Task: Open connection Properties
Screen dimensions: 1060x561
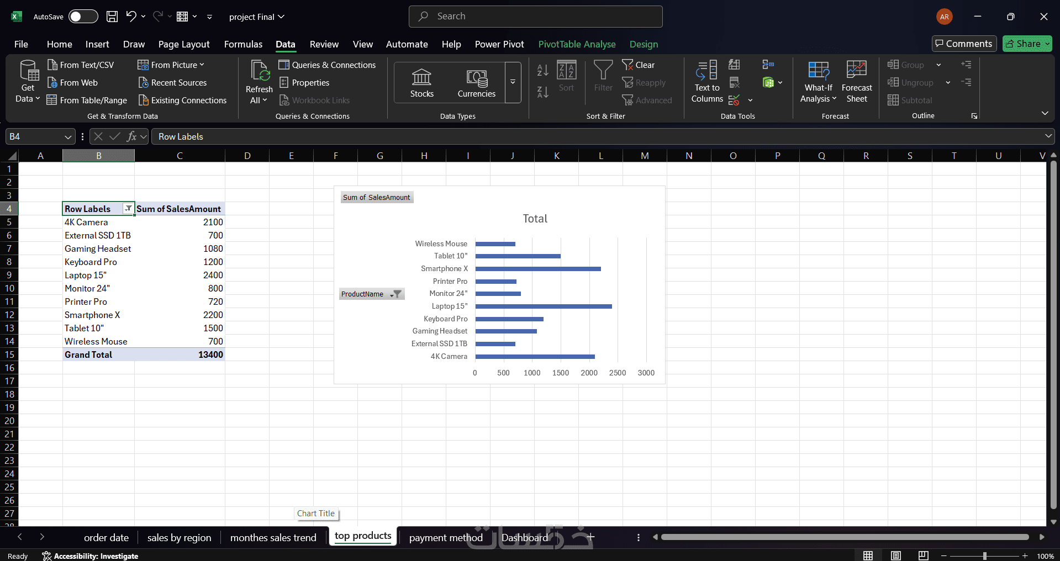Action: tap(304, 83)
